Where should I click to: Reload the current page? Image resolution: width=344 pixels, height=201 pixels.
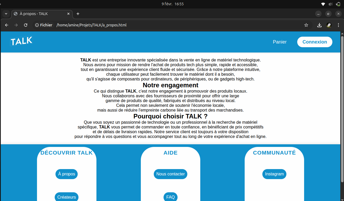25,25
